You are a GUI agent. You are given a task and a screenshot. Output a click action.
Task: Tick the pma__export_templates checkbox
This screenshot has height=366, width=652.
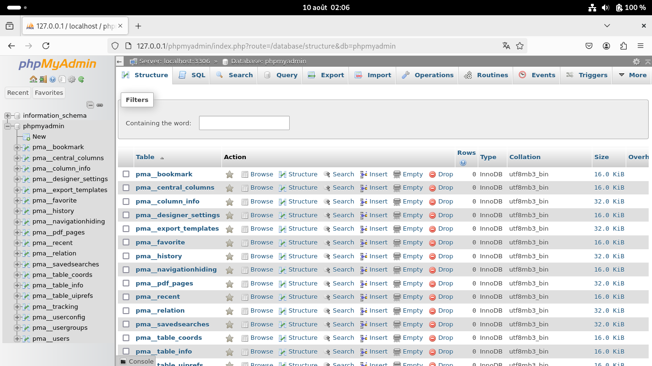click(x=126, y=228)
